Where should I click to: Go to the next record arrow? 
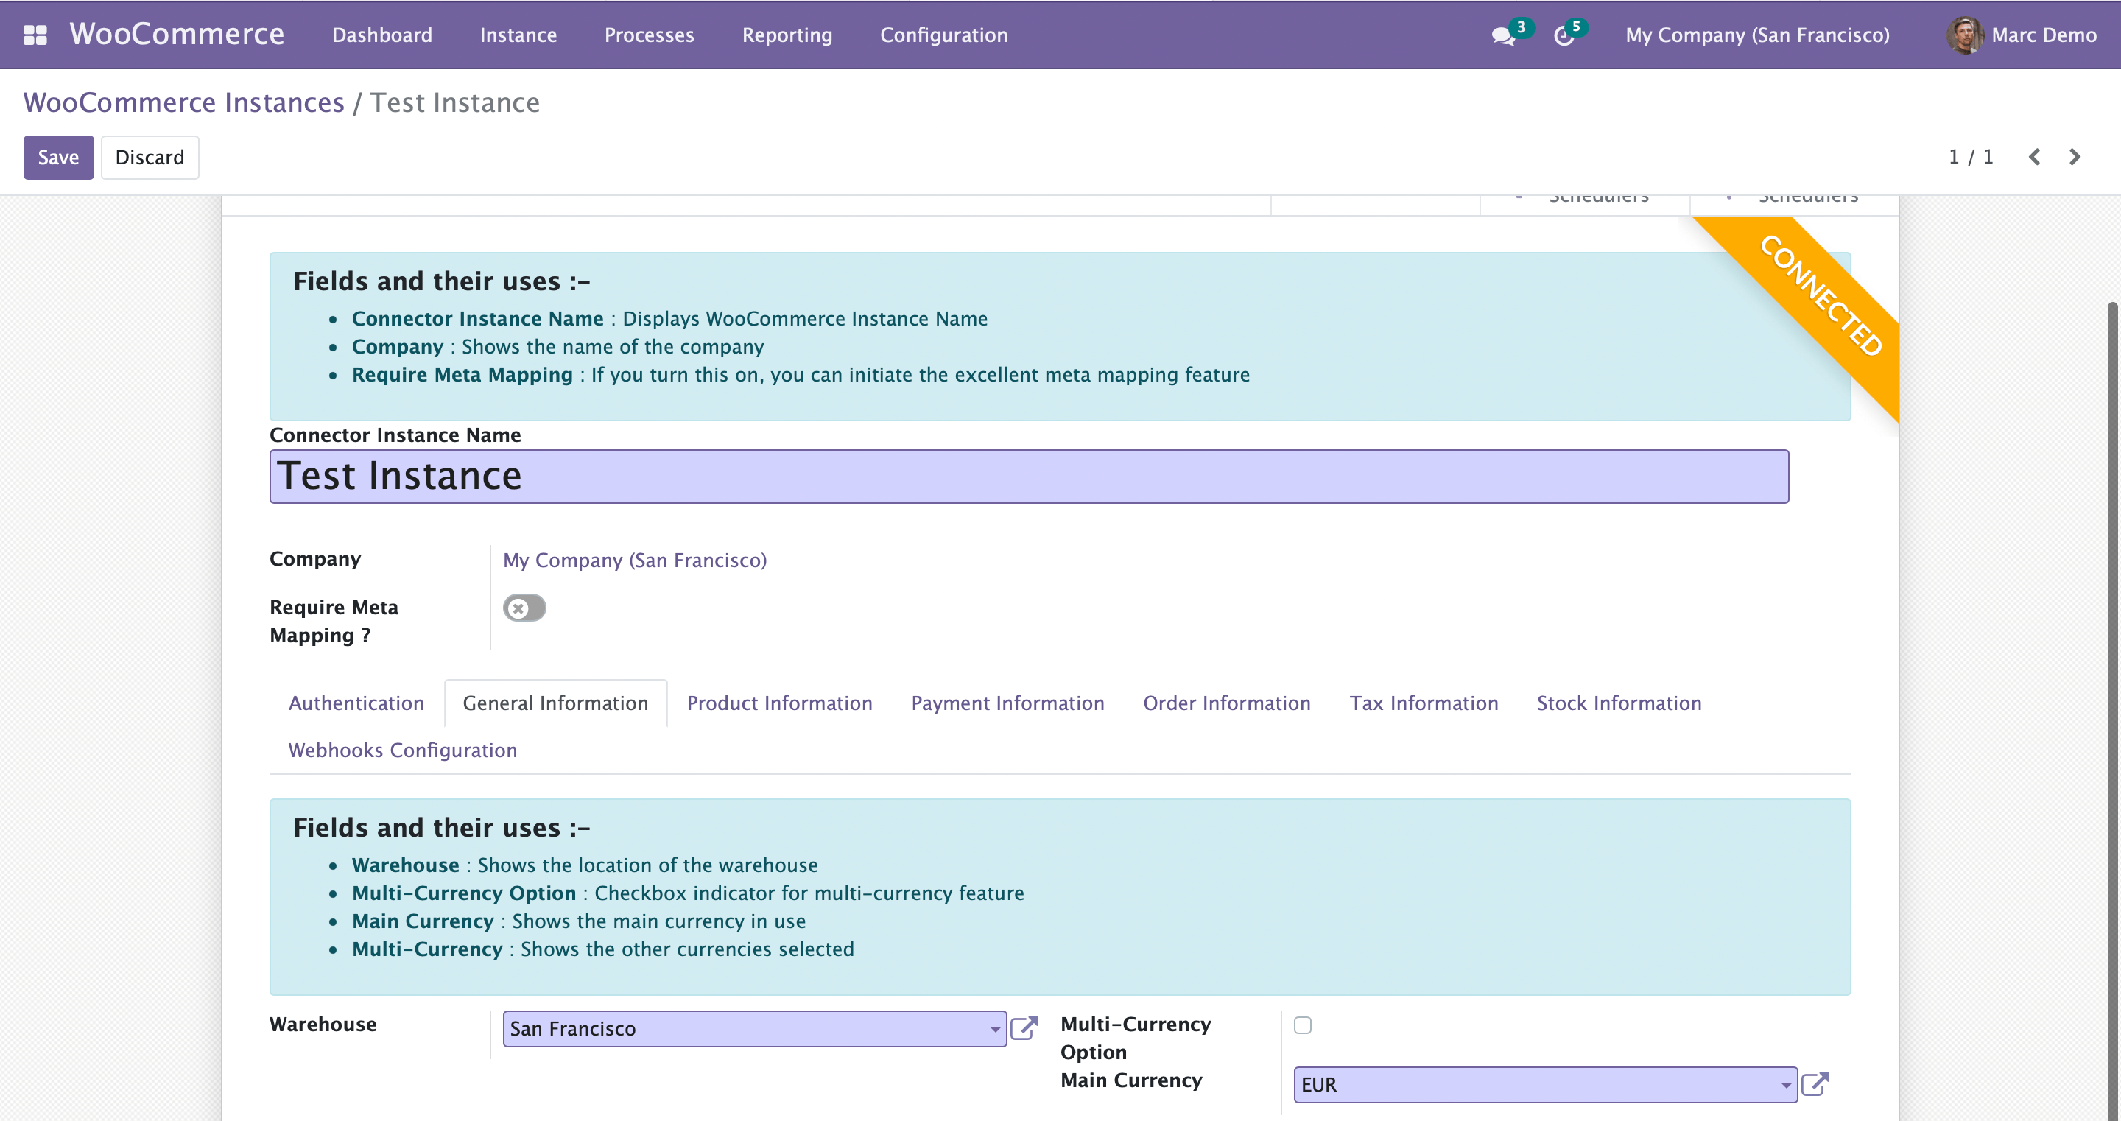[2075, 156]
